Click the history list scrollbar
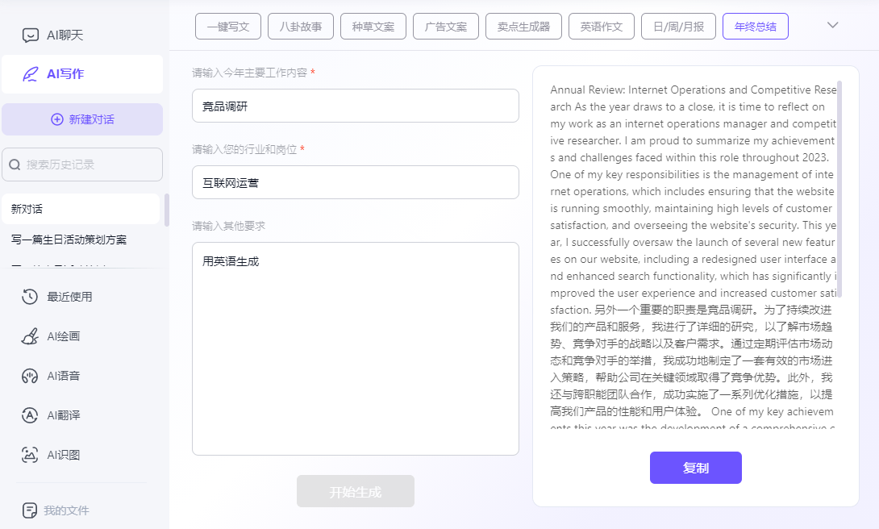Screen dimensions: 879x529 point(166,210)
